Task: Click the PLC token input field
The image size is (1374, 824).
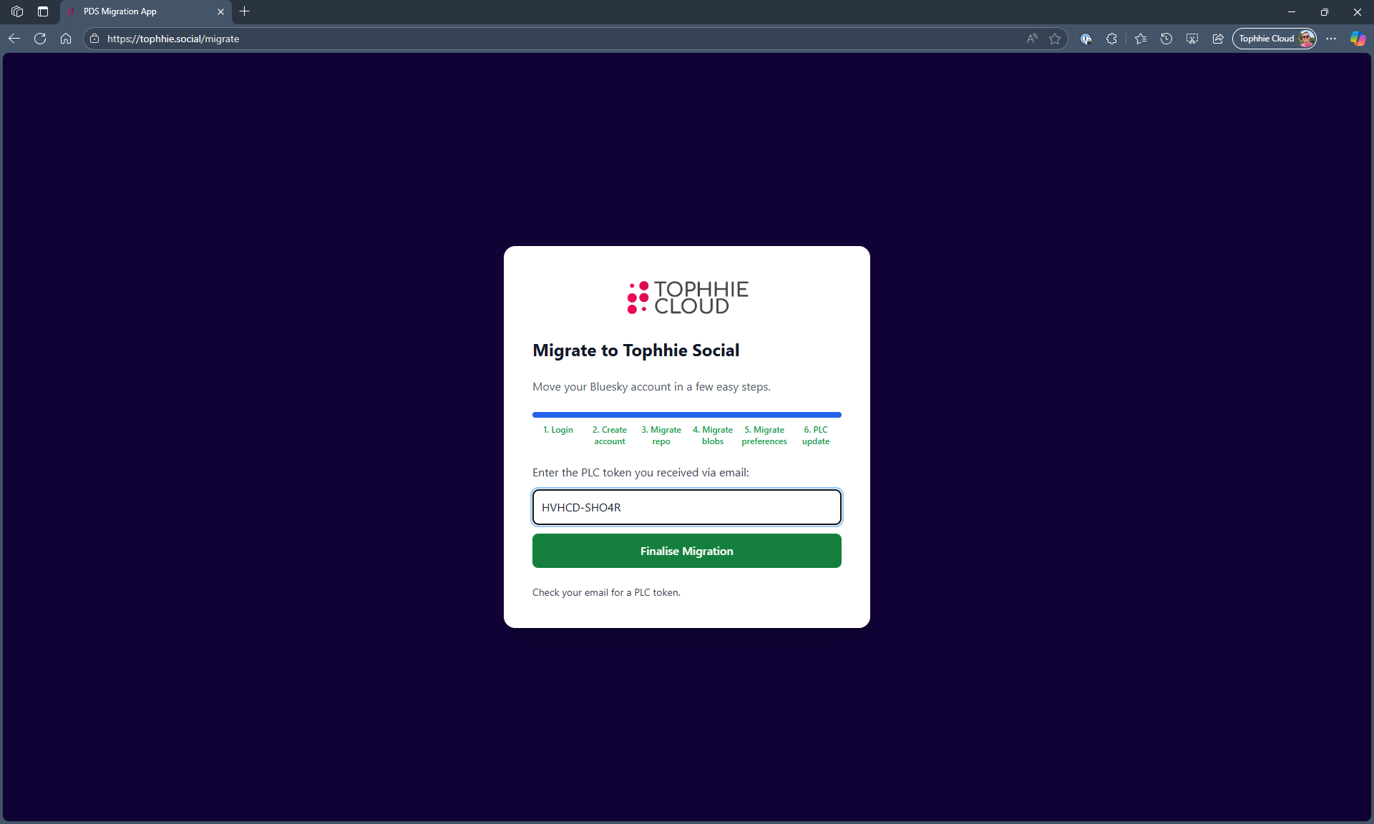Action: click(687, 507)
